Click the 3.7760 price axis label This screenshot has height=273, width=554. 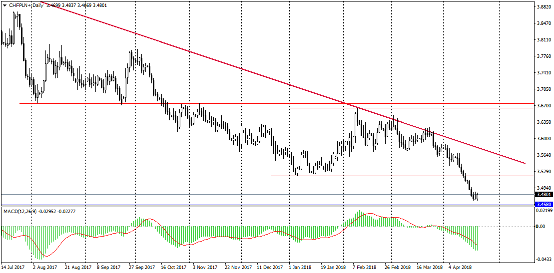pos(544,56)
